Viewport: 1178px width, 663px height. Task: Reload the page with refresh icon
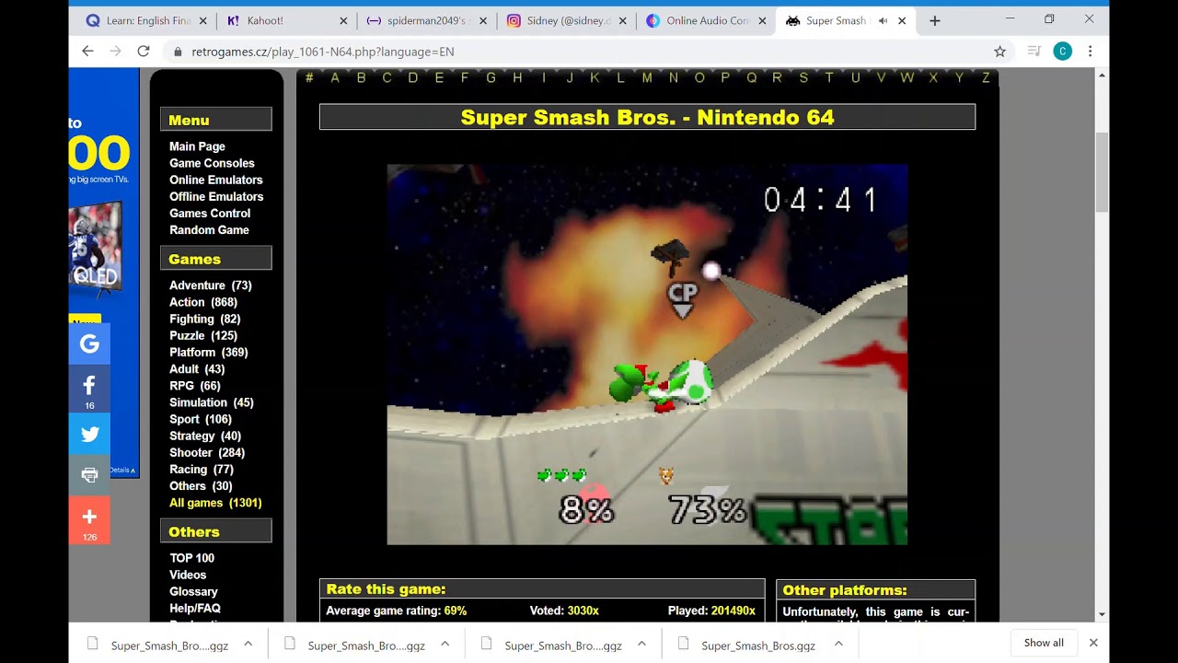coord(144,52)
